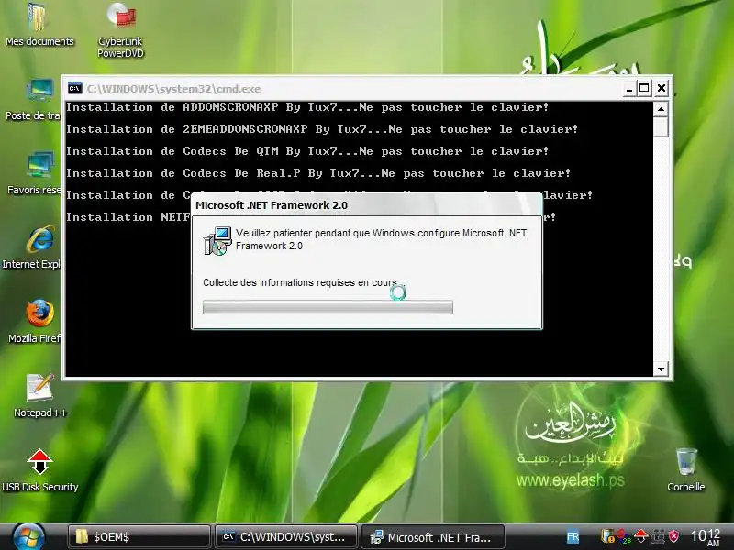Open the Corbeille recycle bin icon
This screenshot has height=550, width=734.
click(686, 470)
